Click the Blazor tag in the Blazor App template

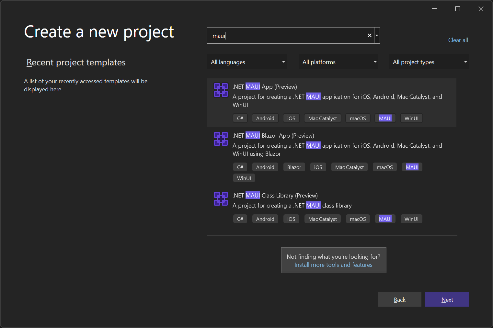tap(294, 167)
